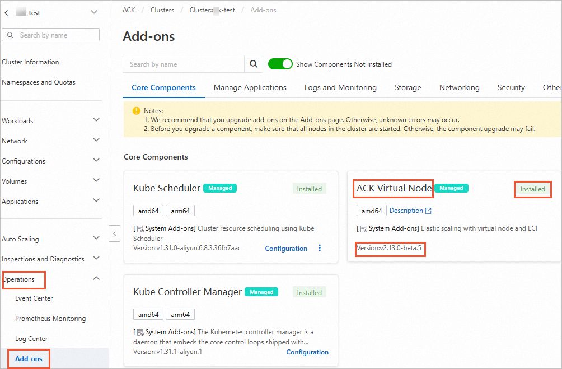The width and height of the screenshot is (562, 369).
Task: Switch to the Core Components tab
Action: (163, 87)
